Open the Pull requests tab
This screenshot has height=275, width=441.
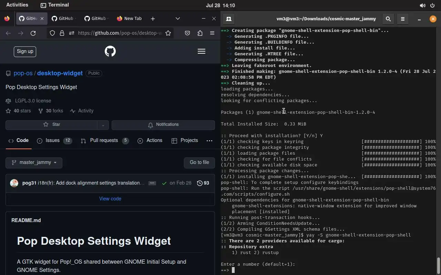[105, 141]
